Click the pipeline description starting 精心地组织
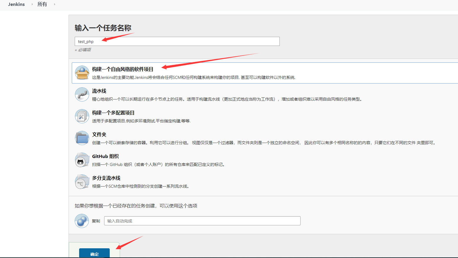This screenshot has height=258, width=458. click(x=227, y=99)
